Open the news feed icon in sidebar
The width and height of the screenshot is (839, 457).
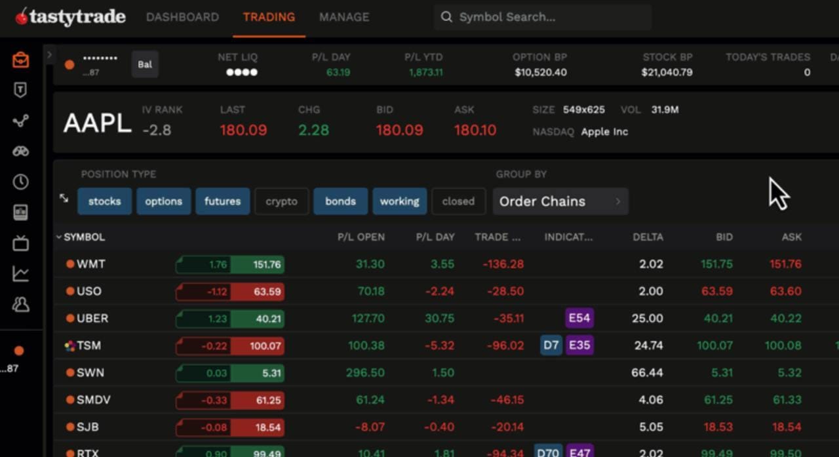pyautogui.click(x=20, y=212)
